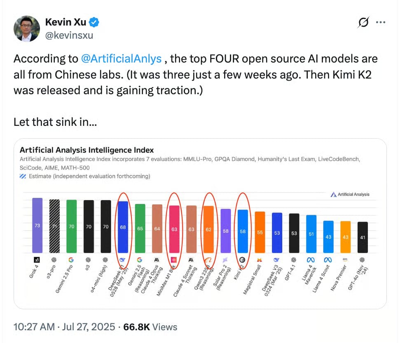The image size is (412, 343).
Task: Click the Mistral logo under Magistral Small
Action: [260, 260]
